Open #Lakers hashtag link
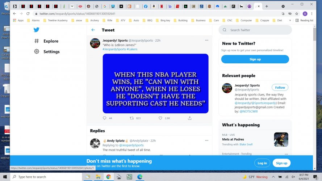Screen dimensions: 322x181 [x=132, y=49]
